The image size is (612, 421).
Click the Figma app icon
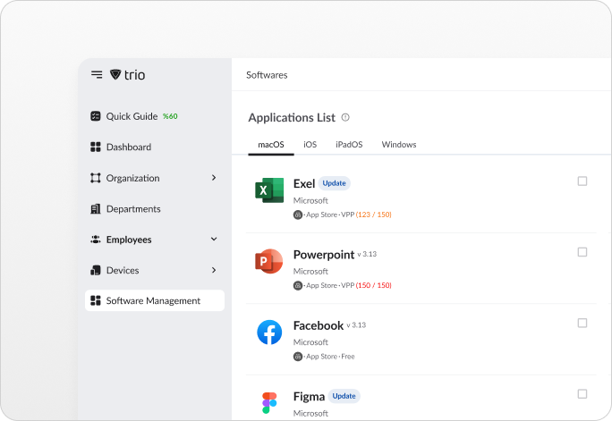click(x=269, y=403)
